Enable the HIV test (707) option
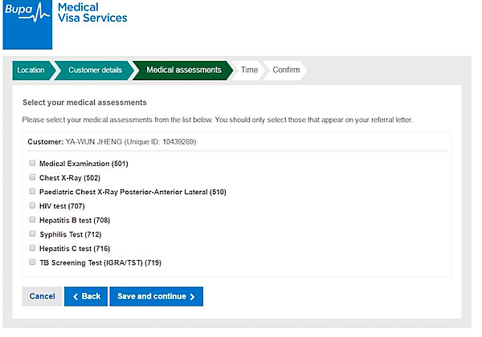482x337 pixels. 32,205
